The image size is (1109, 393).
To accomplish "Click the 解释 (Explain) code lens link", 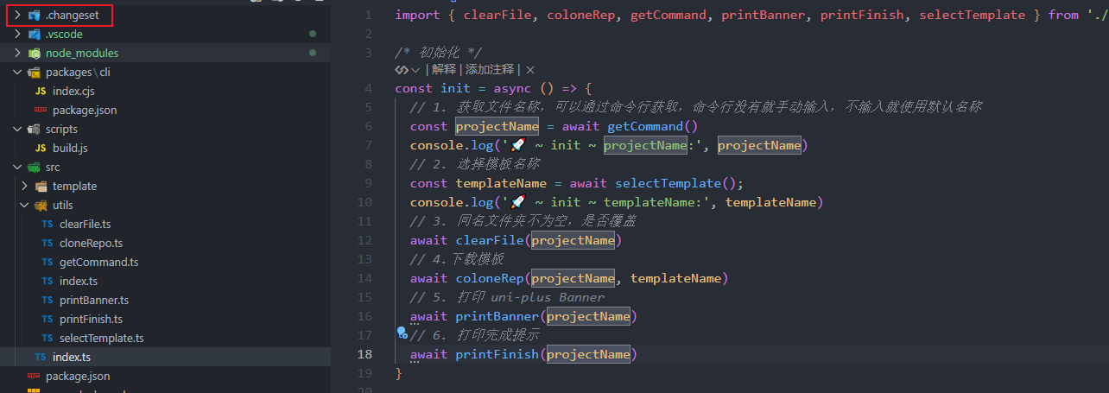I will [444, 69].
